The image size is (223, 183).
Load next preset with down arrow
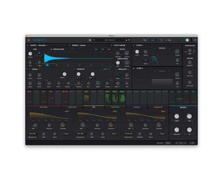pyautogui.click(x=129, y=40)
